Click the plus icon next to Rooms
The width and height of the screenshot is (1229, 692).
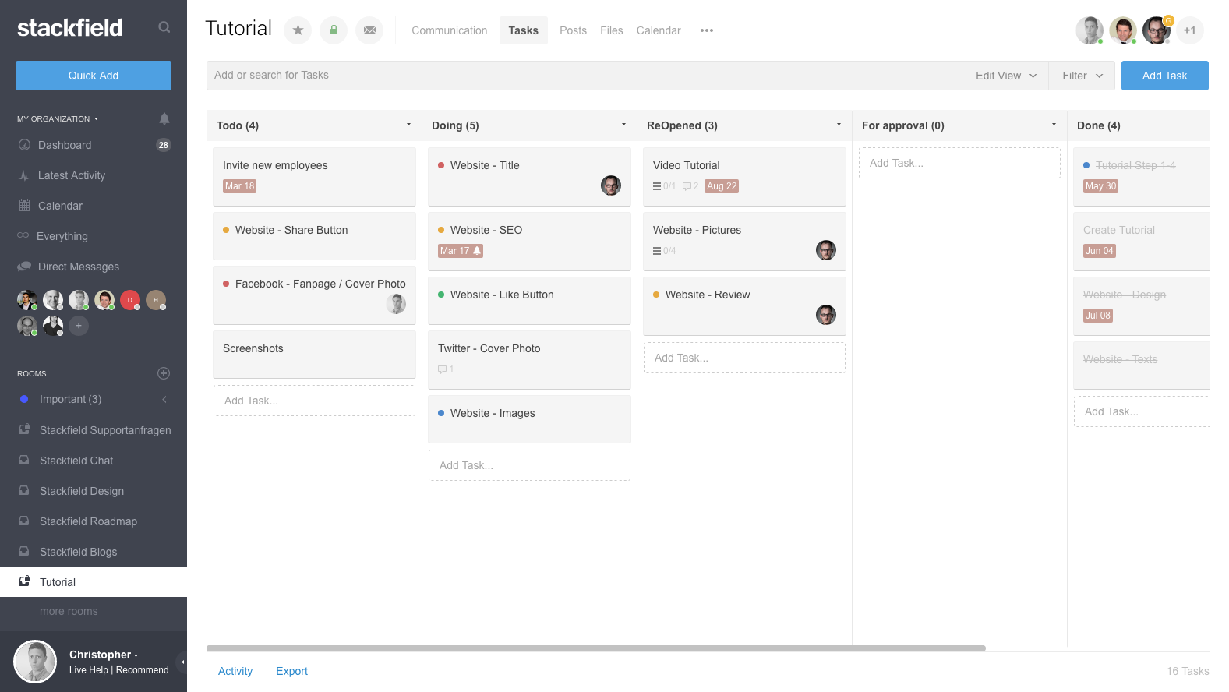[164, 373]
